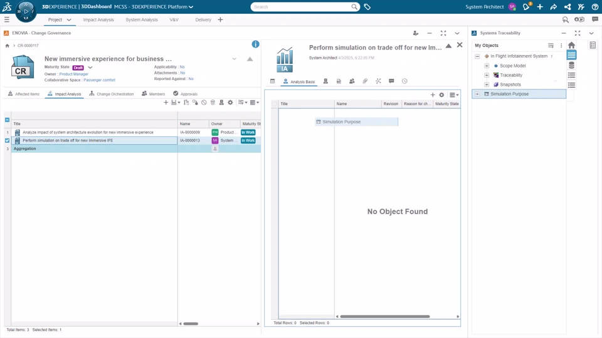Toggle the select-all checkbox in impact analysis table
The width and height of the screenshot is (602, 338).
8,120
